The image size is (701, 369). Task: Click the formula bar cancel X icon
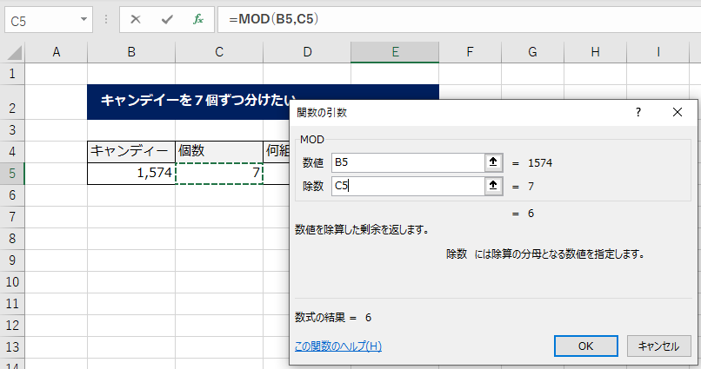[x=137, y=19]
